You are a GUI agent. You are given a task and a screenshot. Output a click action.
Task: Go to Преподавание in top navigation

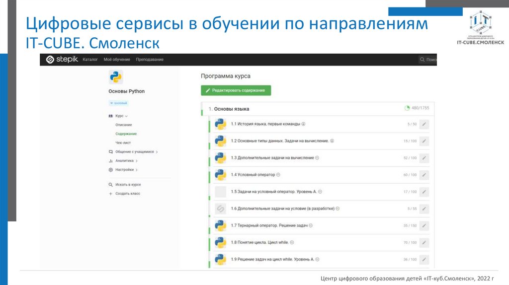[150, 60]
